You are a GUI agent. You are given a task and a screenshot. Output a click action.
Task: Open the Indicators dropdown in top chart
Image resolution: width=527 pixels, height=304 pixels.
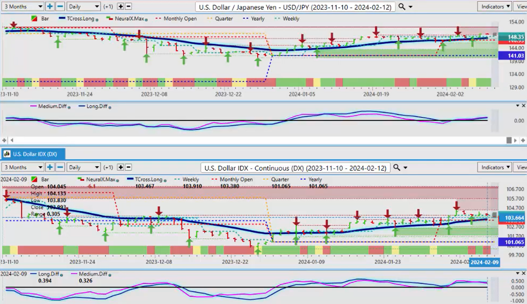(x=494, y=6)
